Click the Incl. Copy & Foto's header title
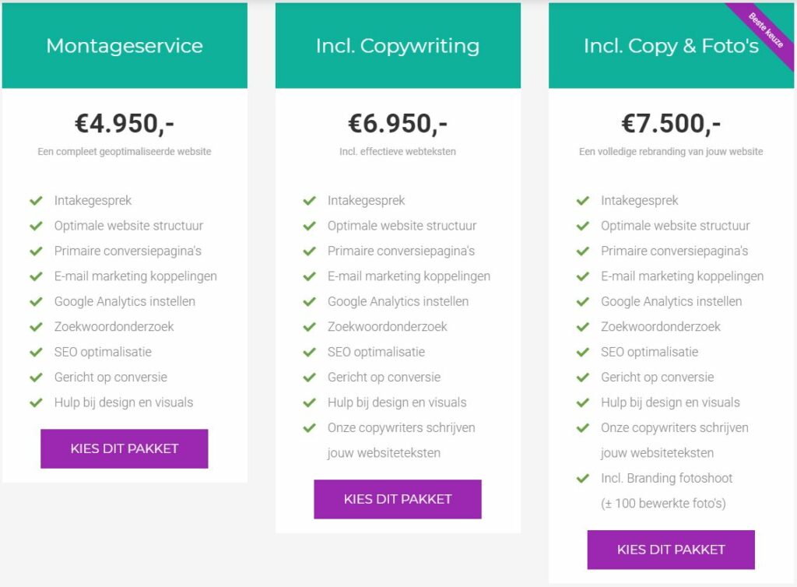Image resolution: width=797 pixels, height=587 pixels. pos(671,46)
